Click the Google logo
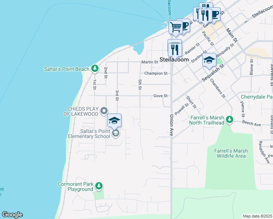The width and height of the screenshot is (273, 219). point(12,215)
